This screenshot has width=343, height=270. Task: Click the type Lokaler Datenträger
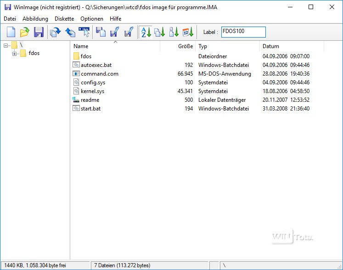click(222, 100)
